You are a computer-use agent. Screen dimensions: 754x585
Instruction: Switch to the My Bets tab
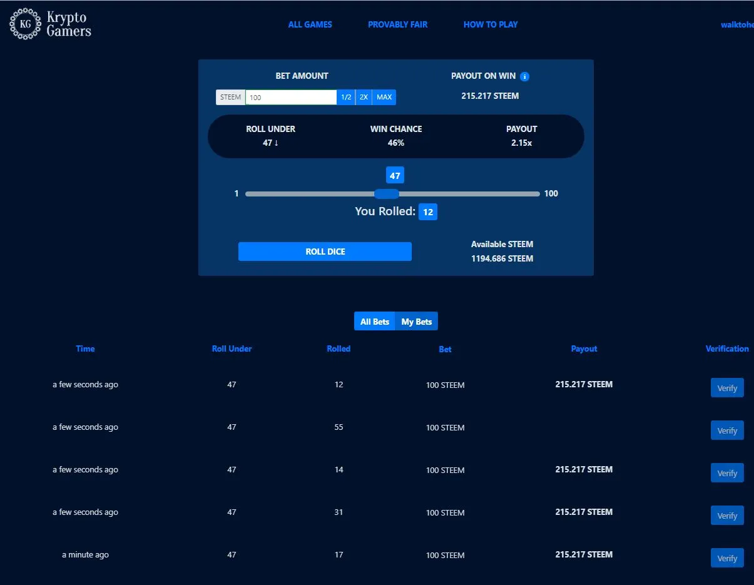[x=417, y=322]
